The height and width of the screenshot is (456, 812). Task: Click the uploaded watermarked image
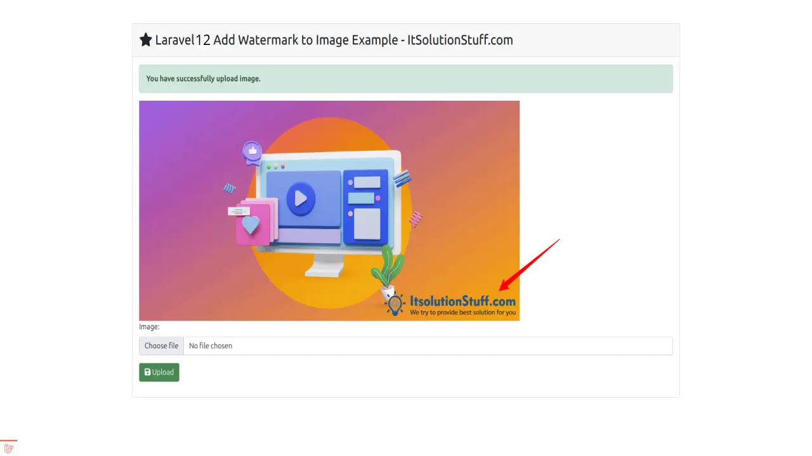(x=329, y=211)
